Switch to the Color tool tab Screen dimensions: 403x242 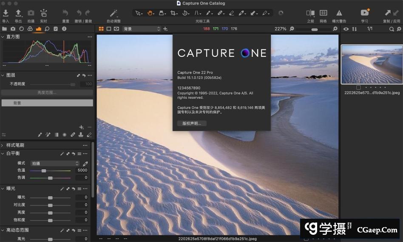click(x=30, y=29)
